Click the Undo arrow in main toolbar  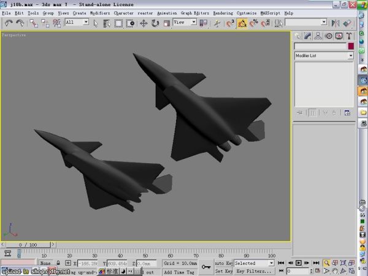[9, 23]
